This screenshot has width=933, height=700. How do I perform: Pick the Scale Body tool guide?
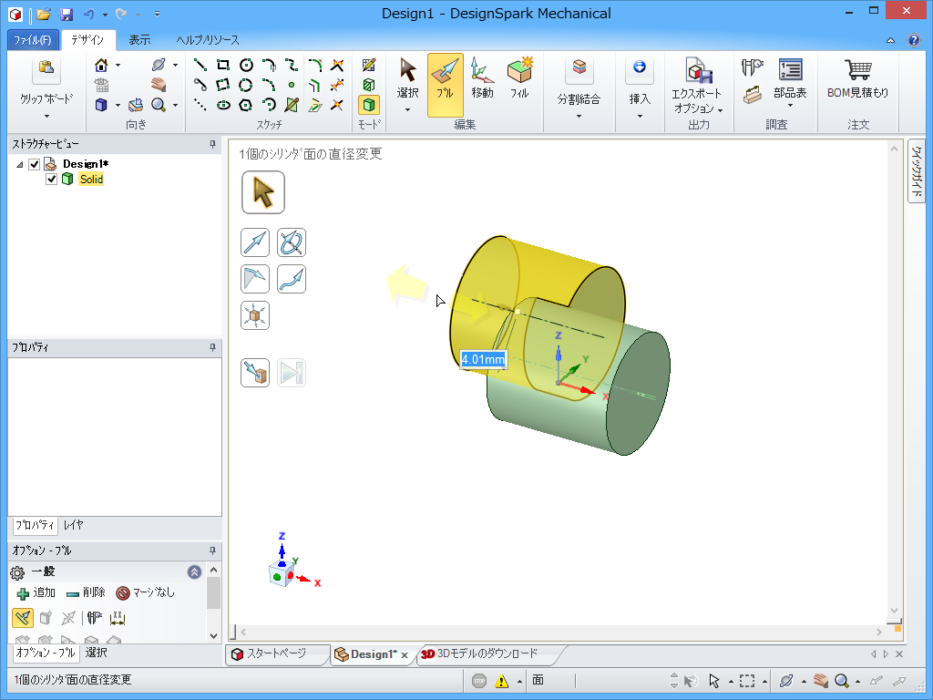pos(255,315)
